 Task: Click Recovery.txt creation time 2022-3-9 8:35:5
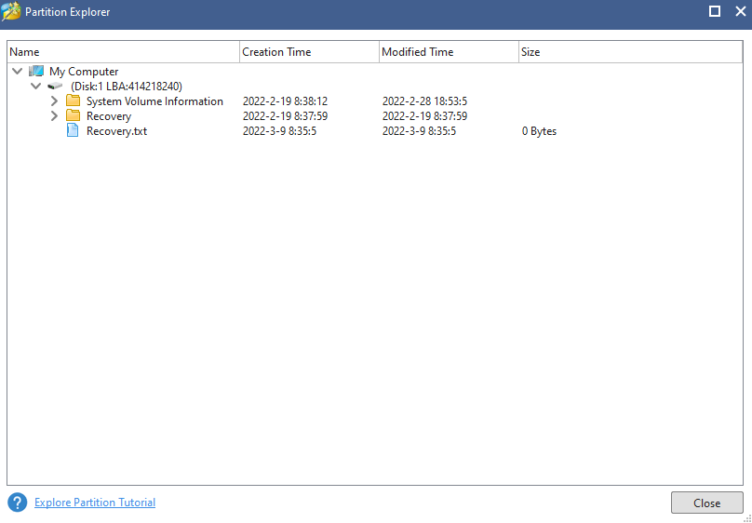tap(279, 131)
